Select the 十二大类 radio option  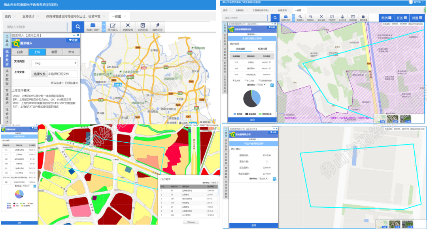point(246,80)
